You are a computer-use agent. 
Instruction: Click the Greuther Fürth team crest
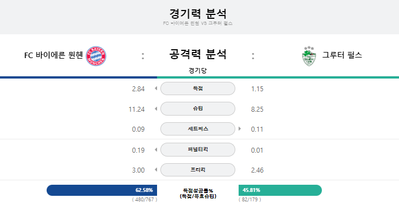pyautogui.click(x=309, y=56)
